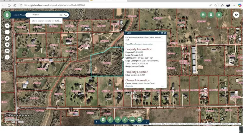
Task: Open the Basemap Gallery grid icon
Action: 211,15
